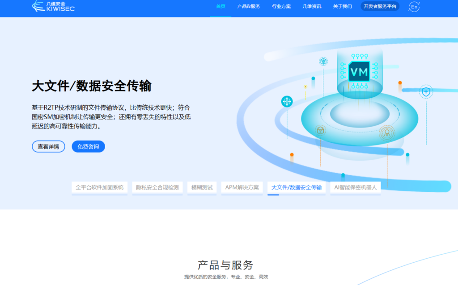Click the 免费咨询 button
458x285 pixels.
pyautogui.click(x=88, y=146)
